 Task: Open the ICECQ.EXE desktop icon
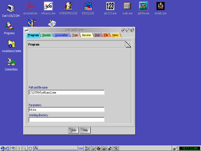point(88,6)
